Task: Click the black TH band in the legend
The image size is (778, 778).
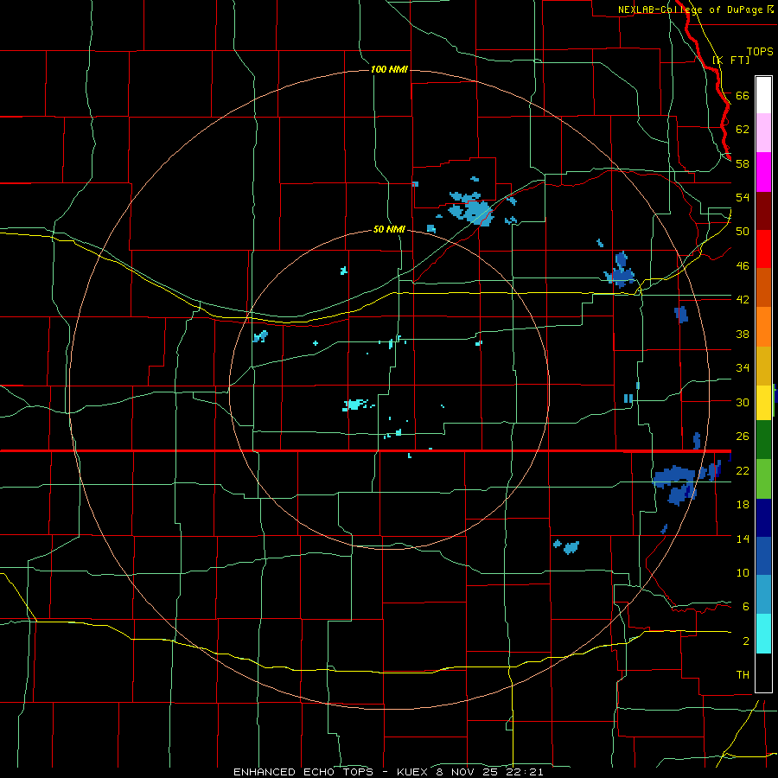Action: pyautogui.click(x=763, y=673)
